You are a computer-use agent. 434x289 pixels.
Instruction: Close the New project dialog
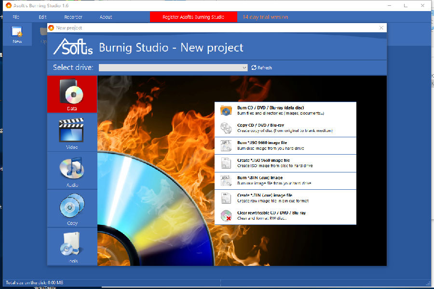(381, 28)
